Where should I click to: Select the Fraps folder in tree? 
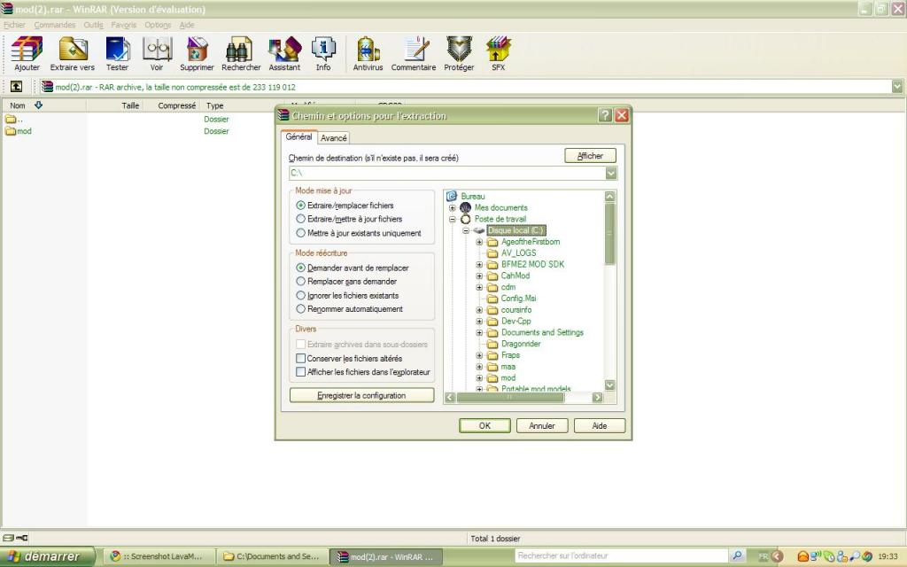pyautogui.click(x=510, y=355)
